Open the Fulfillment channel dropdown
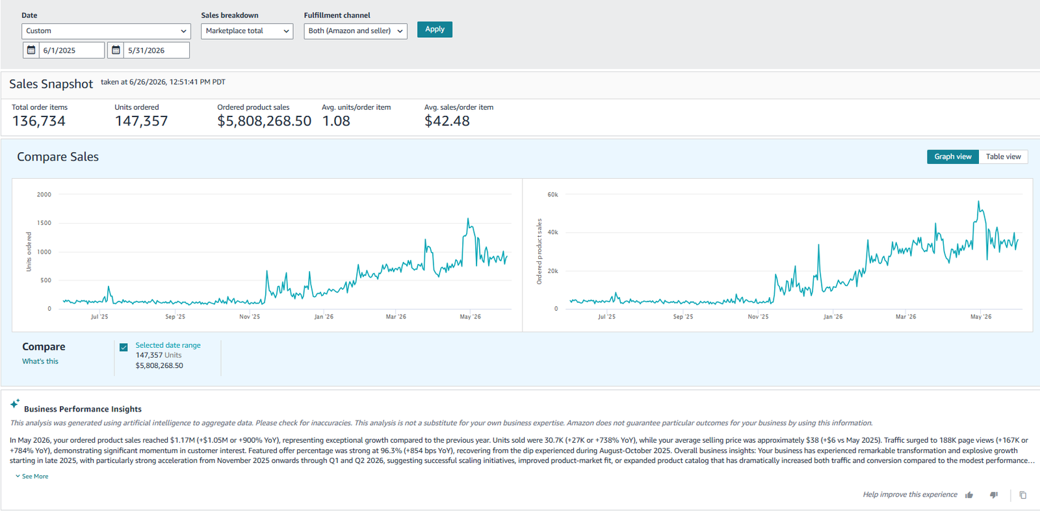 point(356,31)
